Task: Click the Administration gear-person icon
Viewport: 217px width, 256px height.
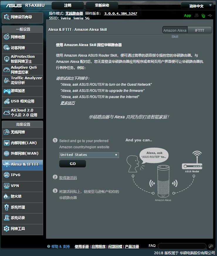Action: pos(6,207)
